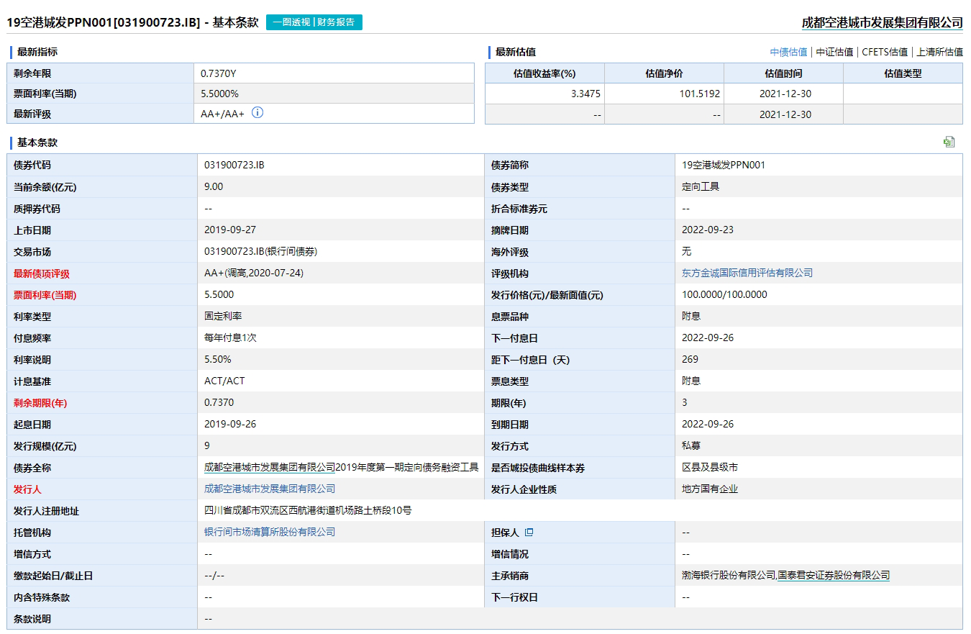Select curve sample value 区县及县级市

tap(710, 467)
